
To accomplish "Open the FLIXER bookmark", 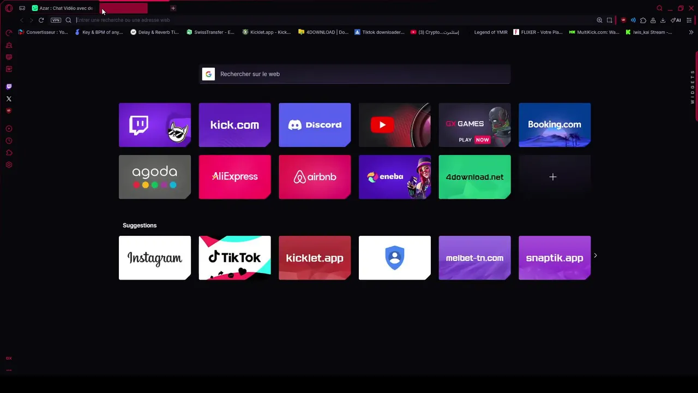I will coord(538,32).
